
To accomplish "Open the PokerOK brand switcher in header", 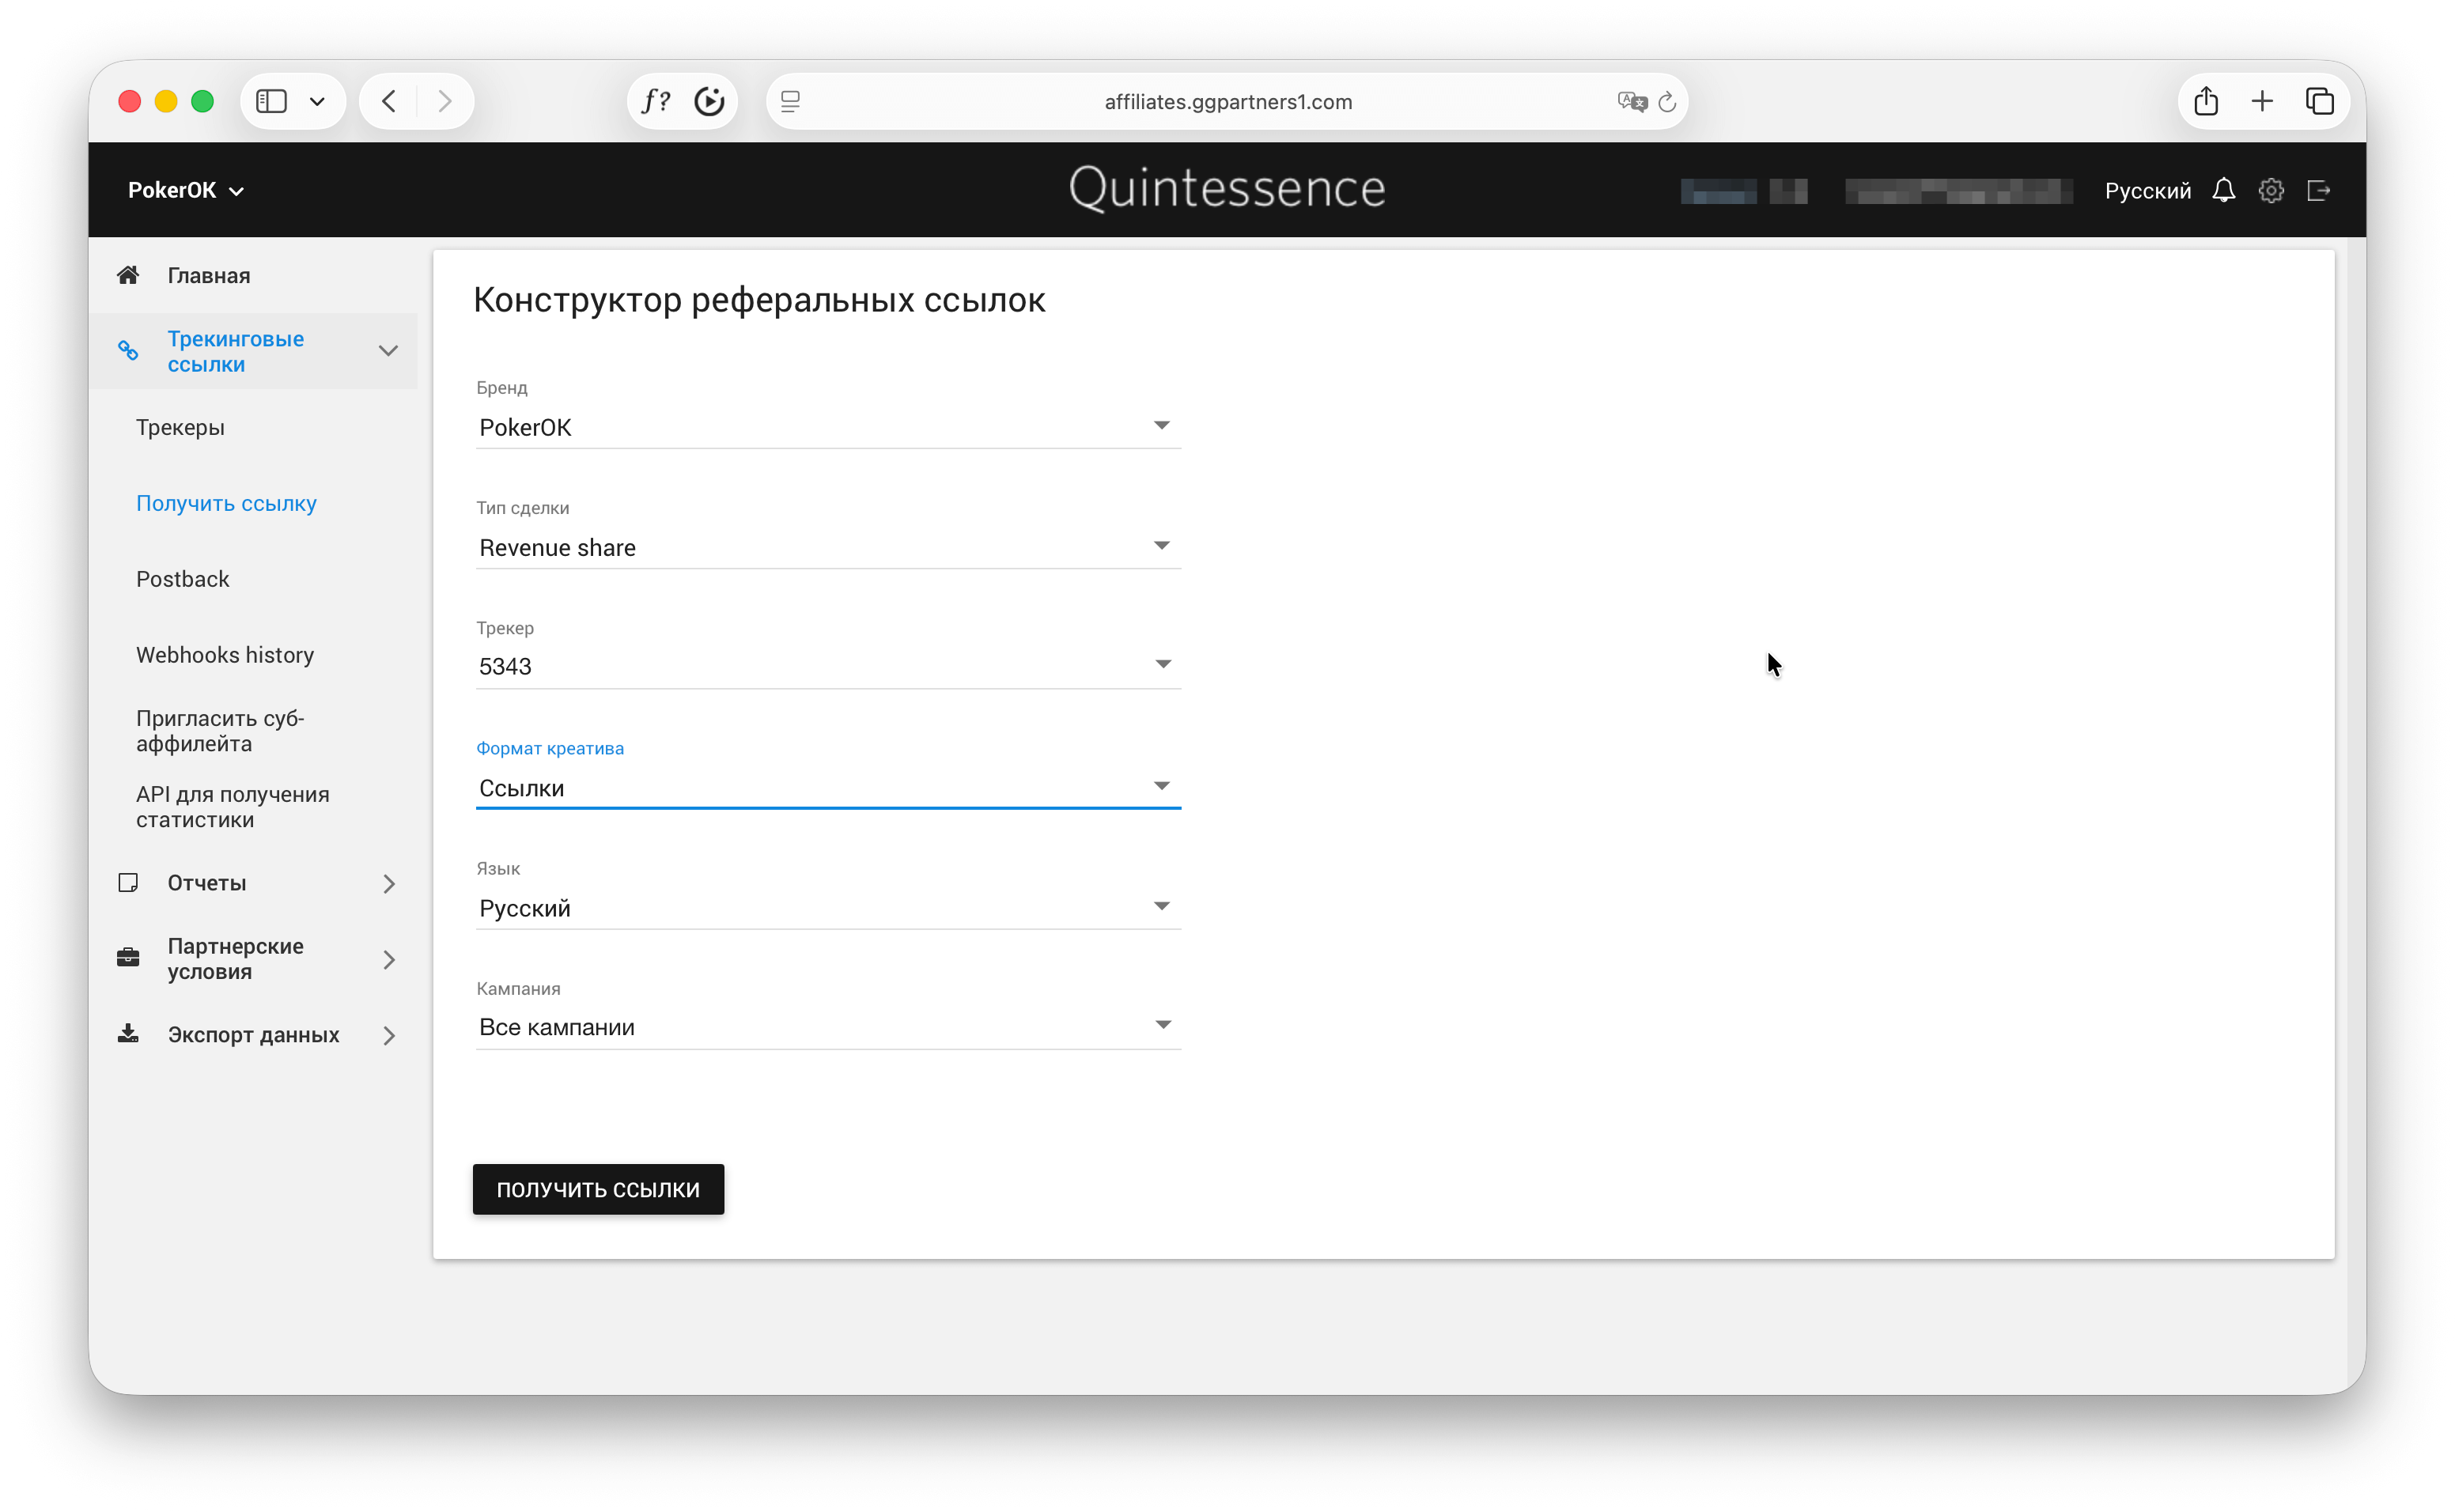I will [185, 190].
